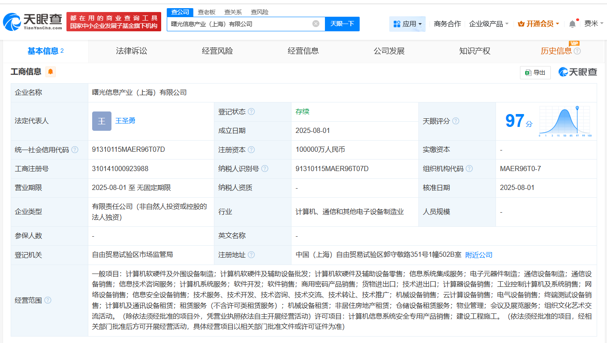Click the help icon beside 纳税人识别号

coord(265,168)
